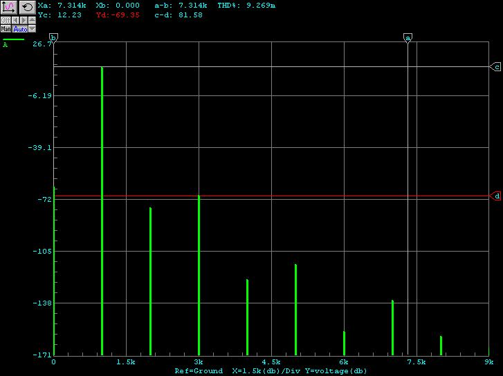Toggle the Off button

(6, 20)
